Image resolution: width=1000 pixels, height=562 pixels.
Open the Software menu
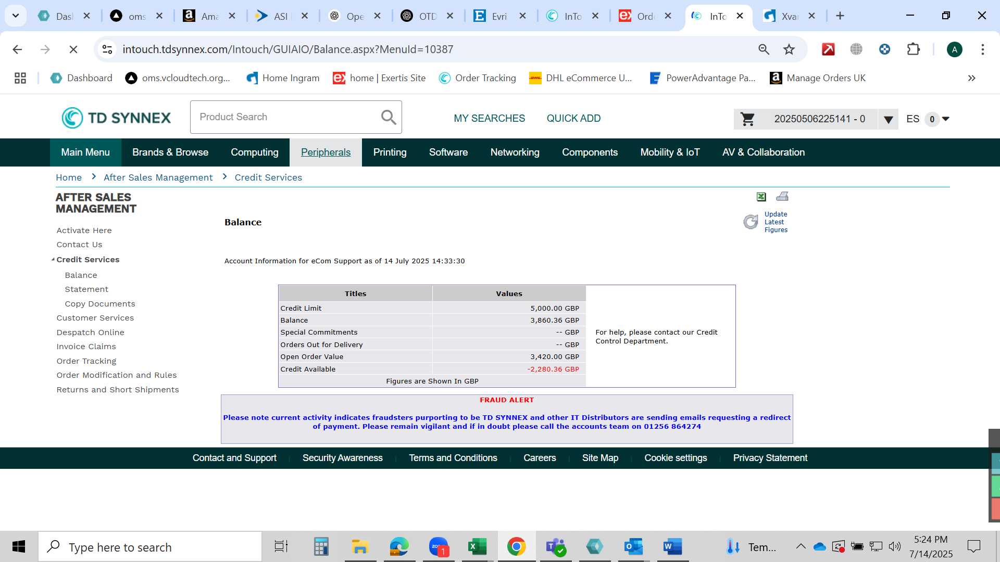448,152
